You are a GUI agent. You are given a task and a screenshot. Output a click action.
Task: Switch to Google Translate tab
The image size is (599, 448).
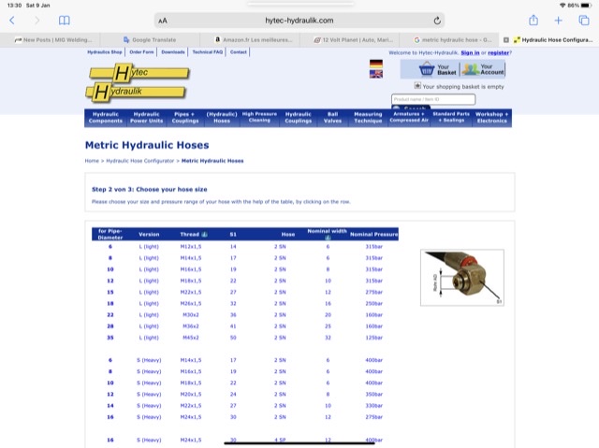pyautogui.click(x=150, y=39)
